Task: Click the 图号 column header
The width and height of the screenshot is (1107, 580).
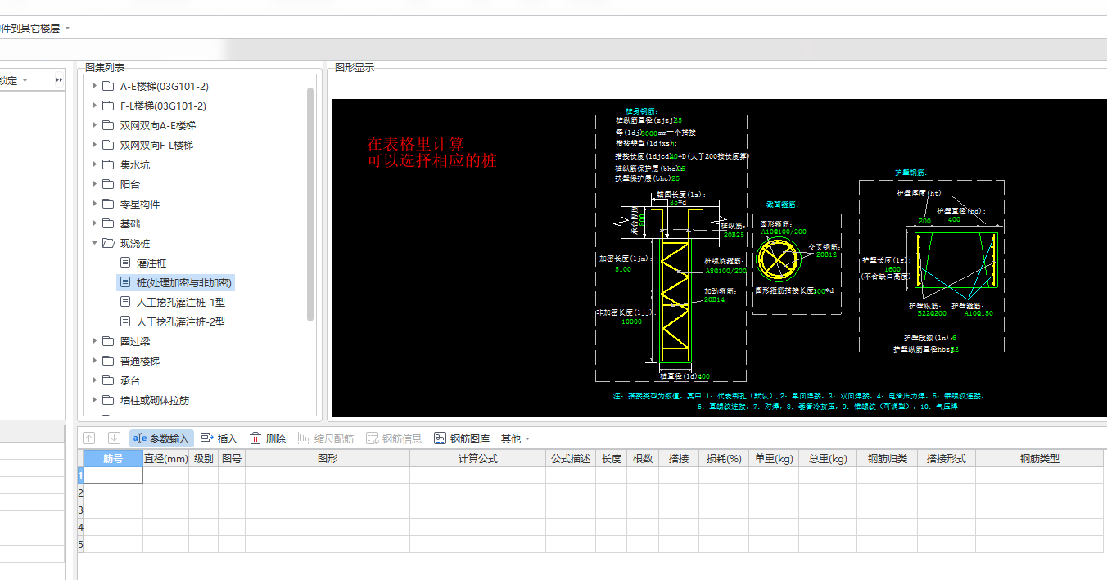Action: (x=232, y=459)
